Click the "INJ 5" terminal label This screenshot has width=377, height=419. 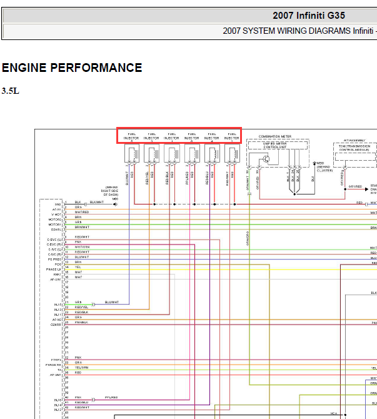[x=58, y=305]
